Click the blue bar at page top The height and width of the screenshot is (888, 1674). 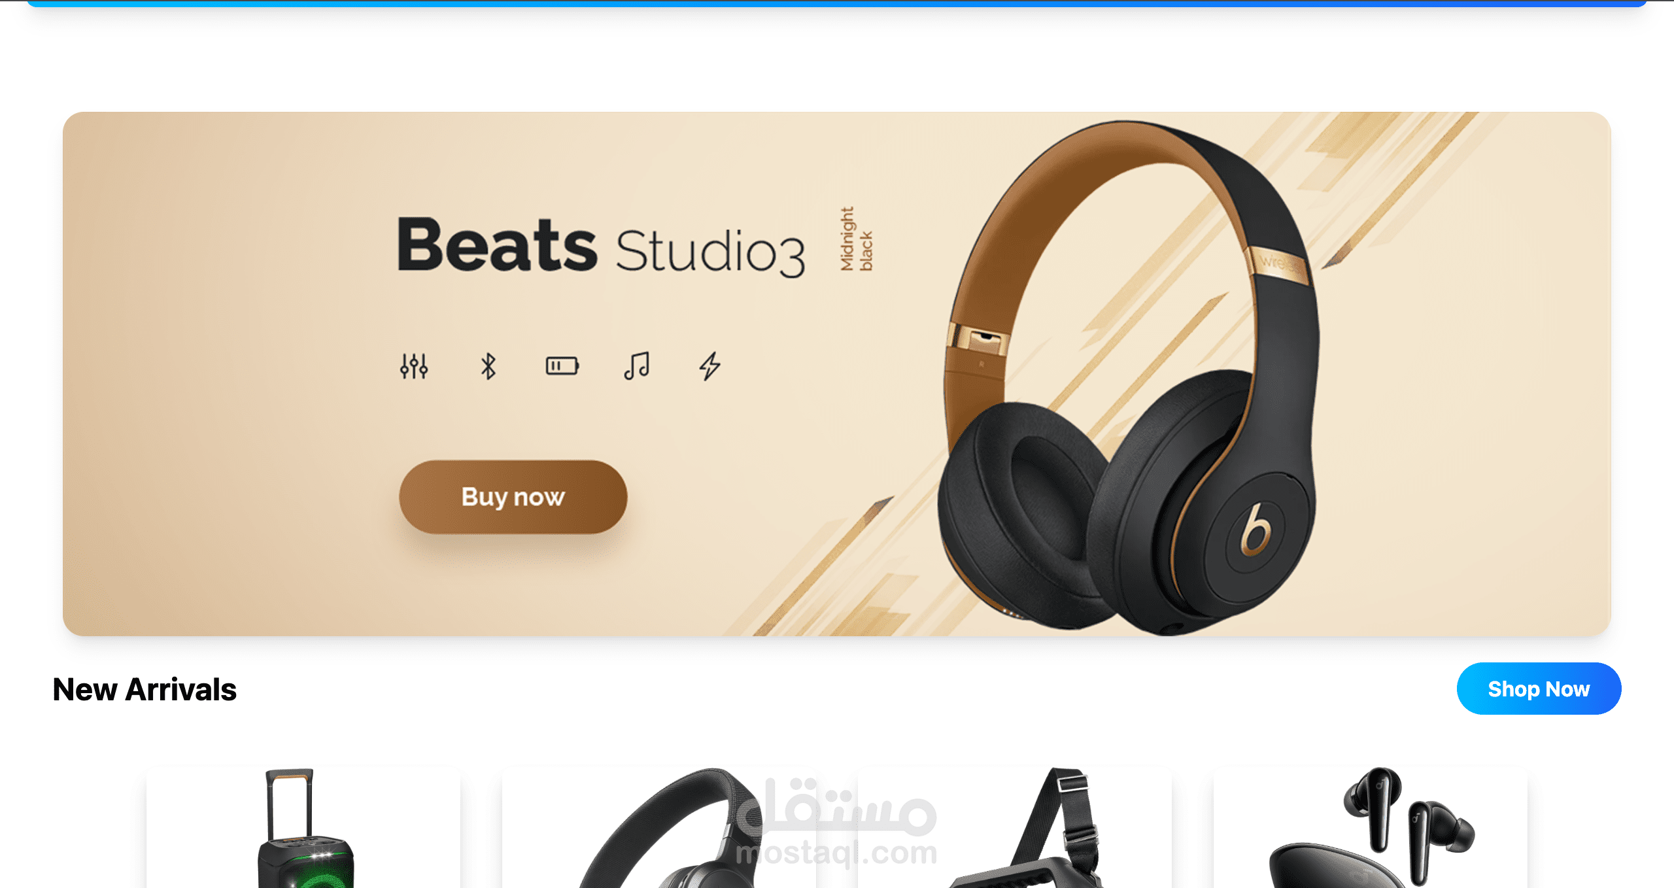837,3
